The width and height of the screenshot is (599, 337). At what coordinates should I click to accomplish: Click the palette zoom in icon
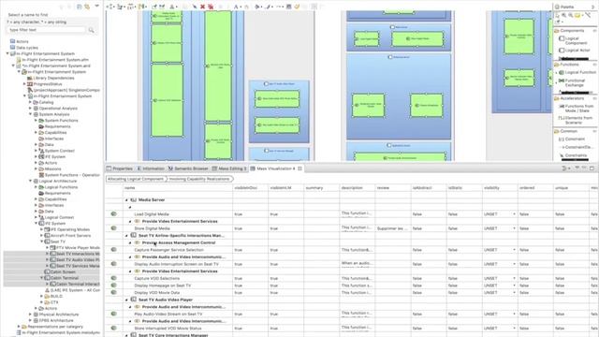[563, 15]
